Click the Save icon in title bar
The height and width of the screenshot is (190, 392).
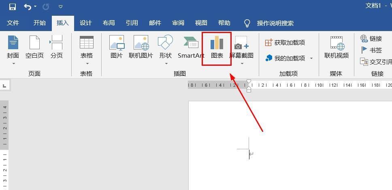(x=12, y=7)
